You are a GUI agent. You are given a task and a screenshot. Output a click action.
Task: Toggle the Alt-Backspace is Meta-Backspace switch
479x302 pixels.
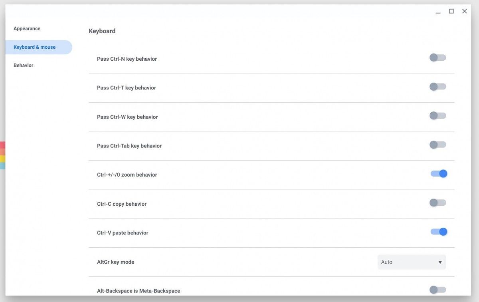pyautogui.click(x=438, y=290)
